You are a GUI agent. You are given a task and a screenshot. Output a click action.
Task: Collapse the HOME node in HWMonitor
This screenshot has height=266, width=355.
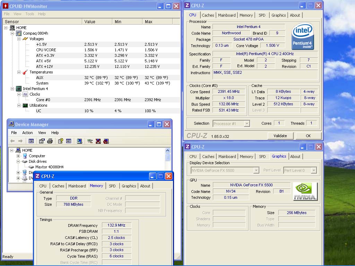6,28
